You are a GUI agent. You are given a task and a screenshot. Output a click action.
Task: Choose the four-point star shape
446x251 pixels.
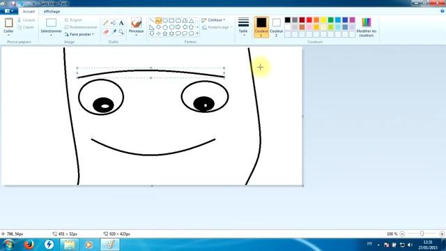coord(158,33)
